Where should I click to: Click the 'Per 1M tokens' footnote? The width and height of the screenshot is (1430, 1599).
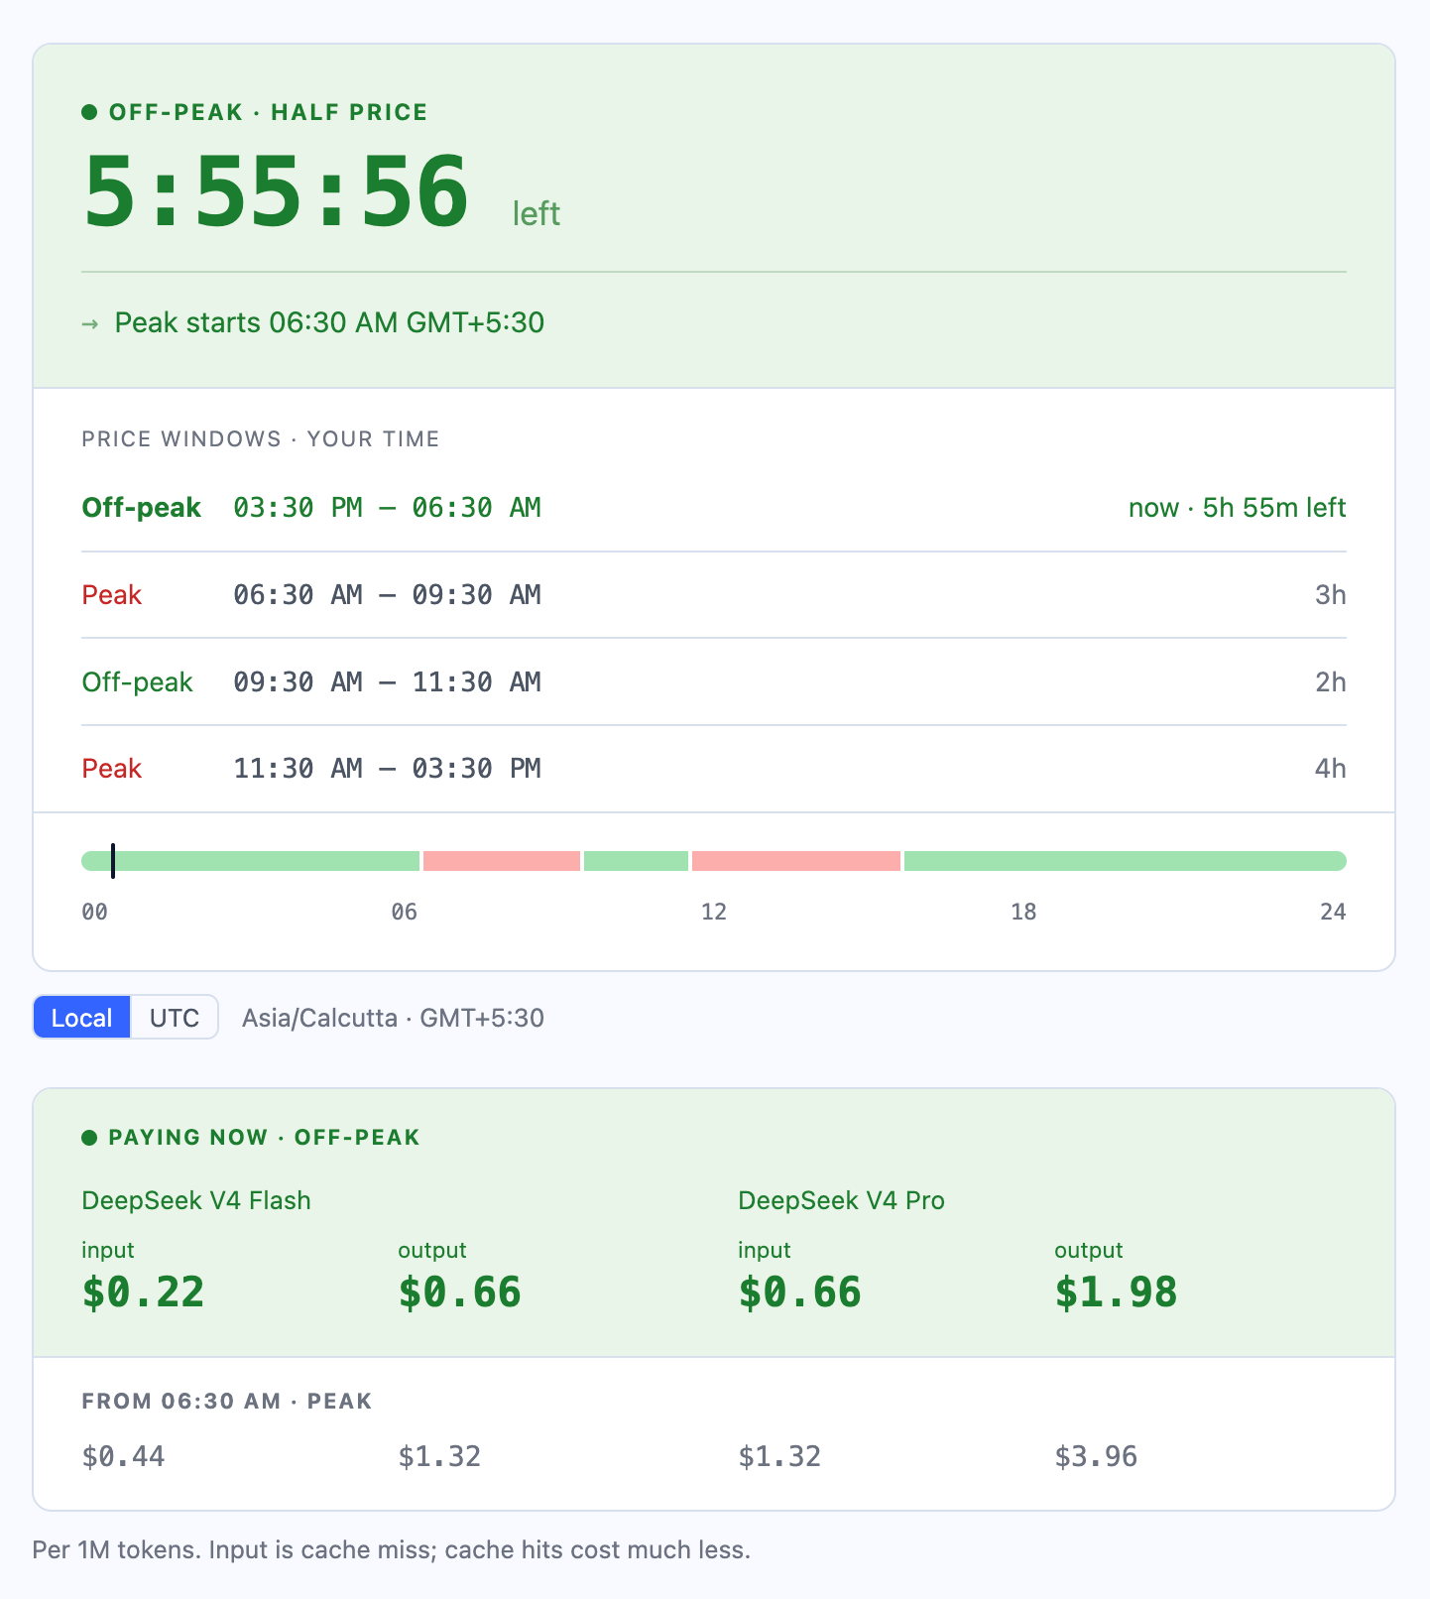(x=391, y=1549)
